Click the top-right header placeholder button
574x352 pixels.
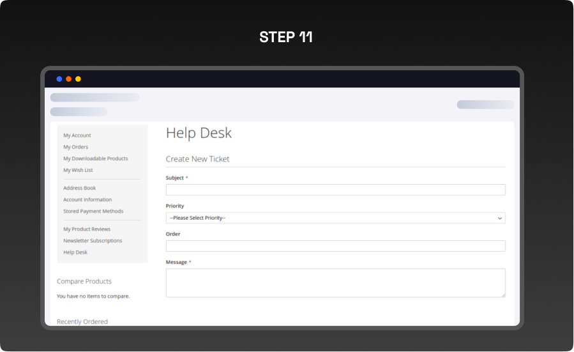485,105
